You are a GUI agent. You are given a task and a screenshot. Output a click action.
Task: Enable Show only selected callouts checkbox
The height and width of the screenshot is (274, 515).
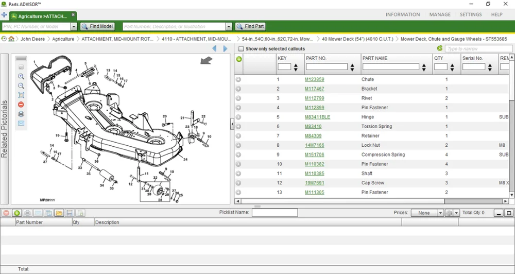(241, 49)
